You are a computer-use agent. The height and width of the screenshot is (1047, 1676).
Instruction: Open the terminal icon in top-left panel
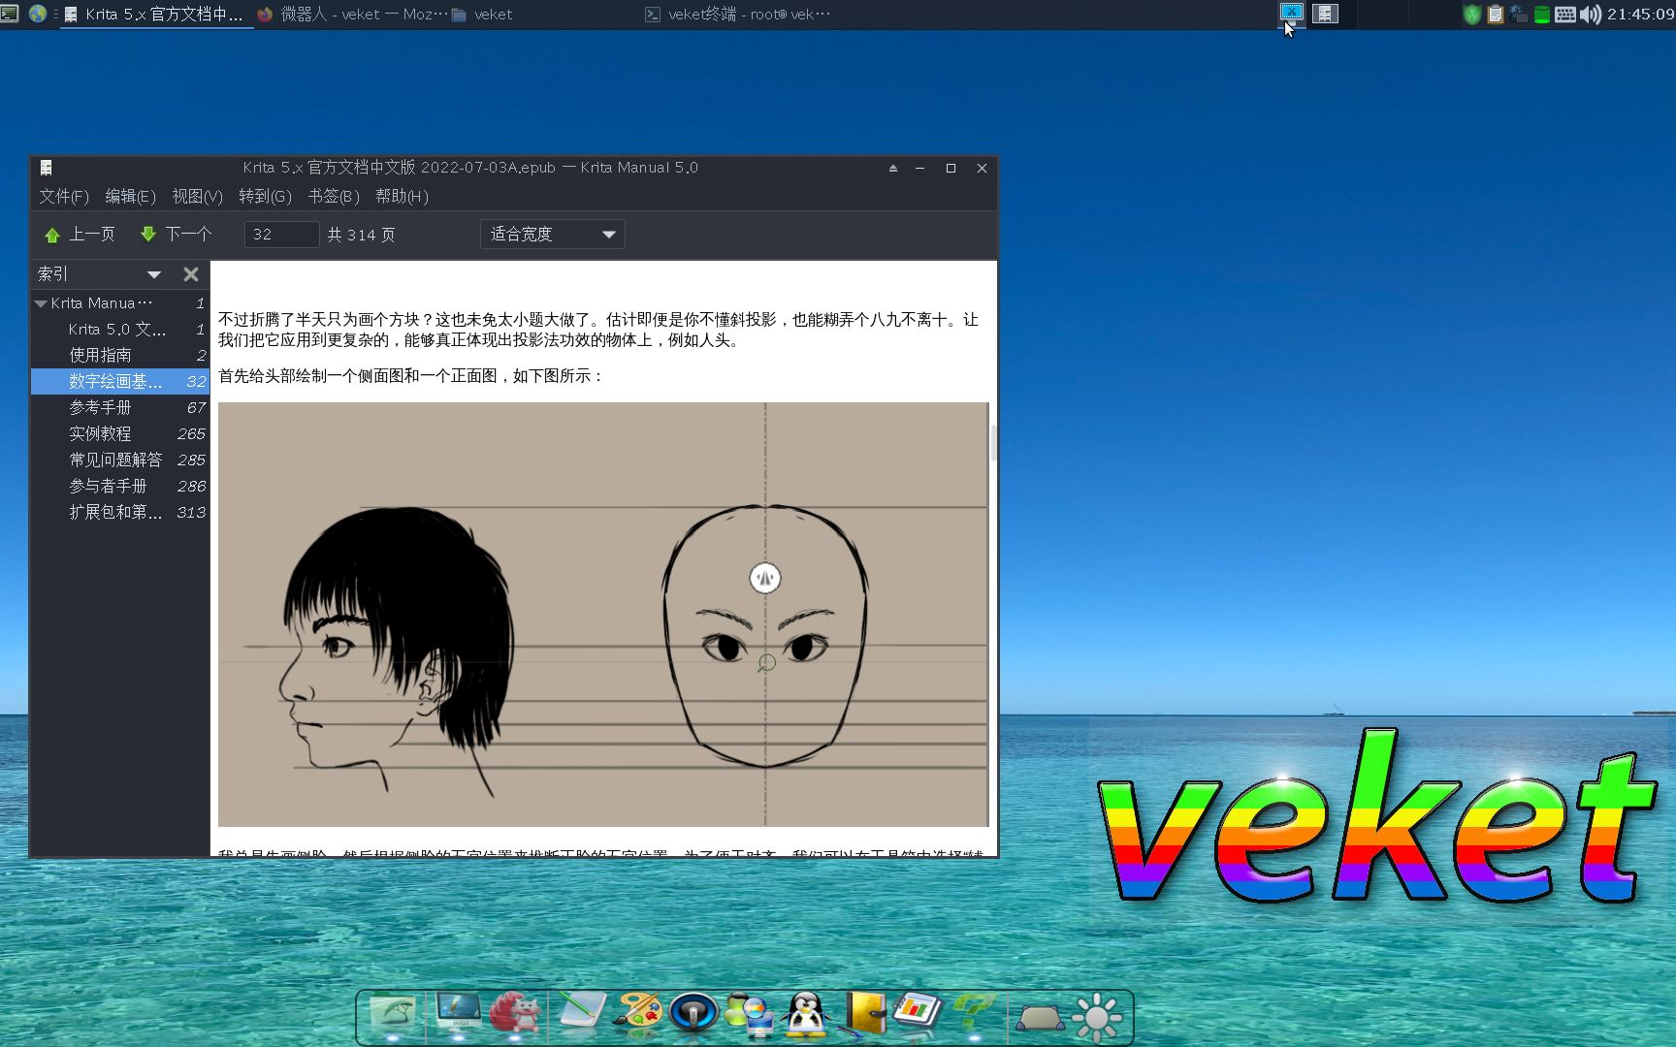(x=10, y=14)
